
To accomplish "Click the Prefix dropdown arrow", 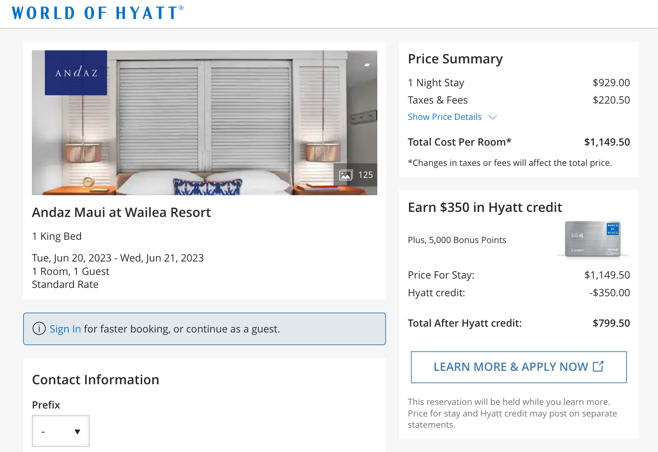I will click(x=77, y=432).
